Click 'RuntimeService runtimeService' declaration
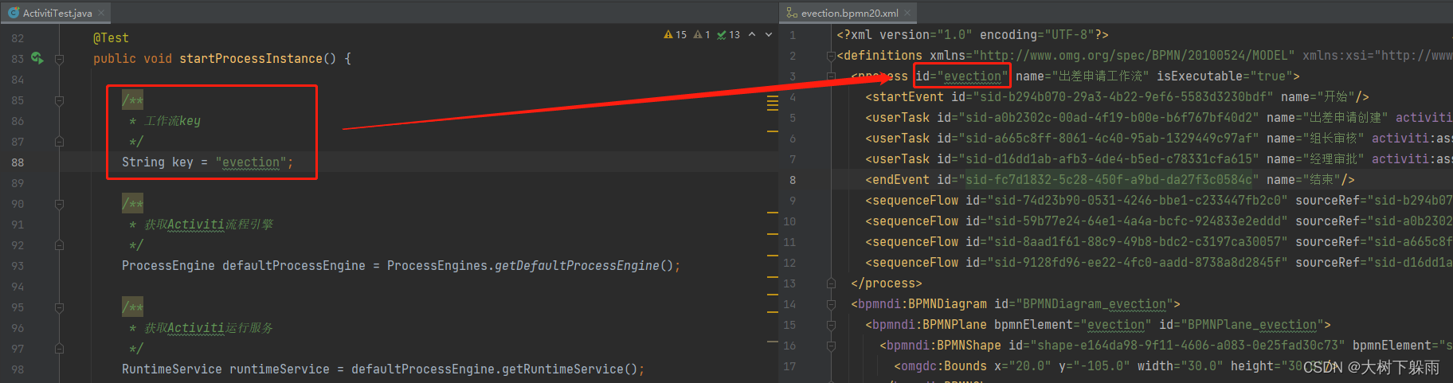 (x=225, y=369)
